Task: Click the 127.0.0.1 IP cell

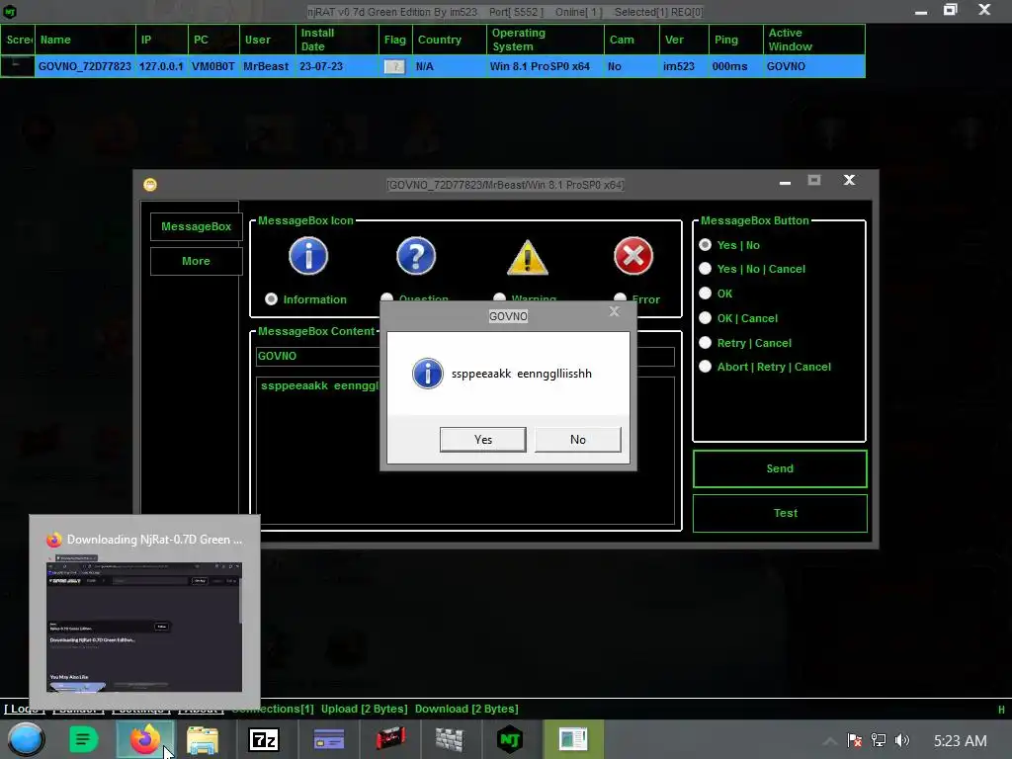Action: (x=161, y=66)
